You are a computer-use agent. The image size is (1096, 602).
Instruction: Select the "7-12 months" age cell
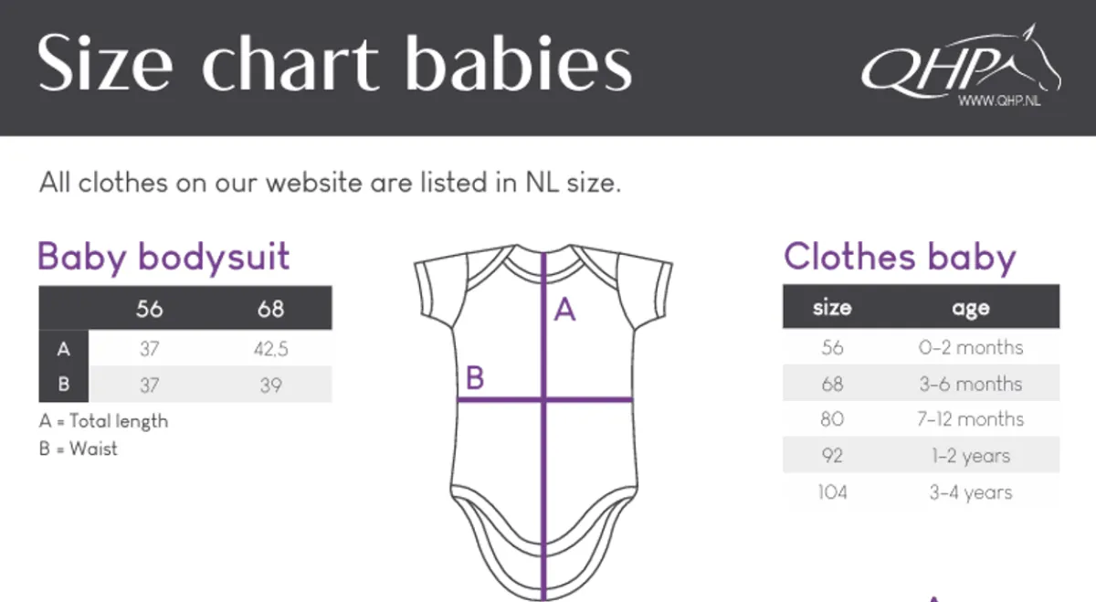pos(970,419)
